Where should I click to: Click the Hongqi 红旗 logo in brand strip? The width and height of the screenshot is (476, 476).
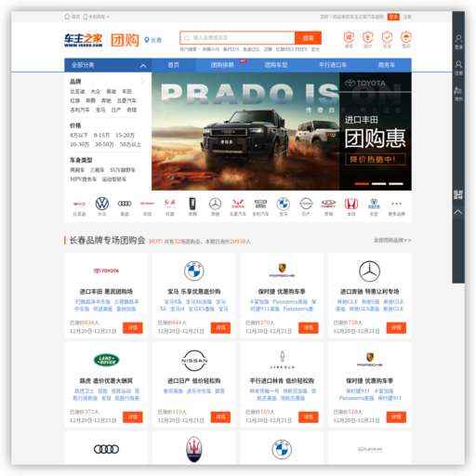tap(170, 204)
